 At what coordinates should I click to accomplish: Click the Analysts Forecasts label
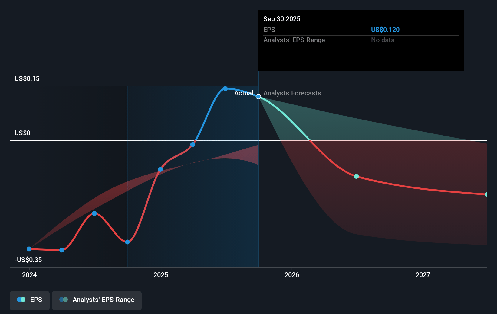tap(292, 93)
